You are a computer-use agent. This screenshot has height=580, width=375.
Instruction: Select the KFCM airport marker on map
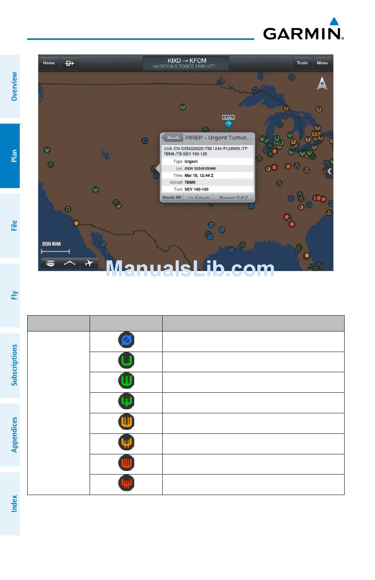(228, 123)
